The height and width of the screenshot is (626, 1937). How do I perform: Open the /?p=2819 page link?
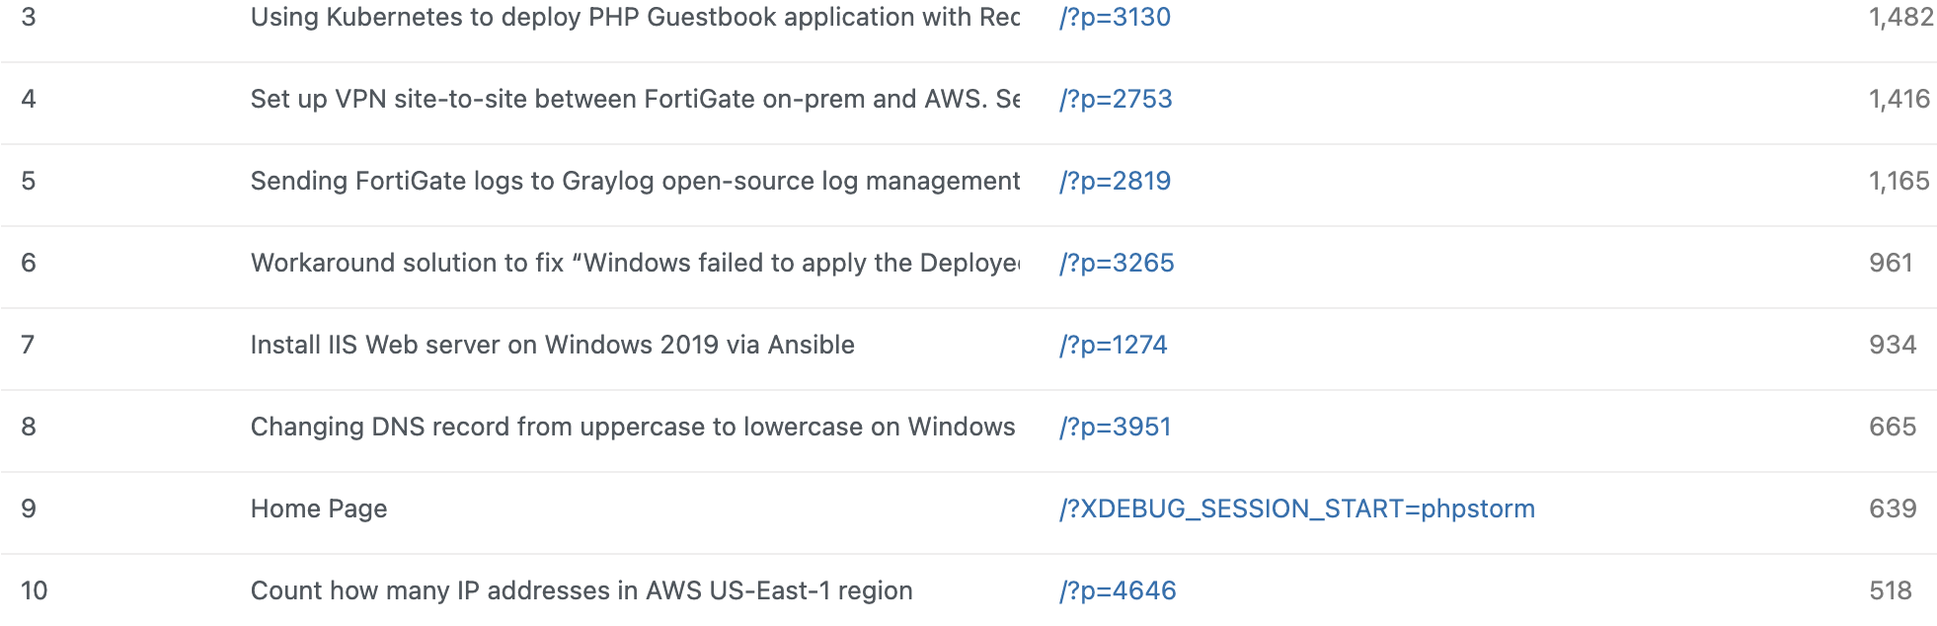1115,182
